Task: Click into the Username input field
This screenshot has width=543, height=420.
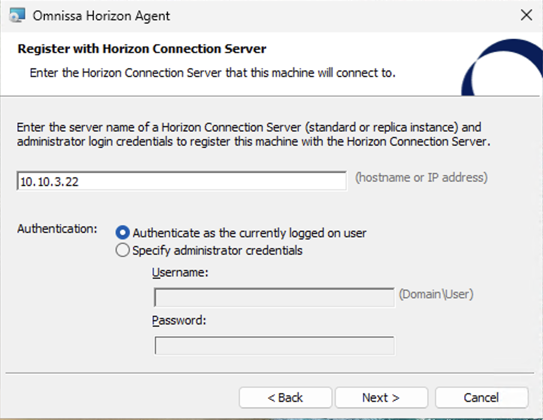Action: coord(274,297)
